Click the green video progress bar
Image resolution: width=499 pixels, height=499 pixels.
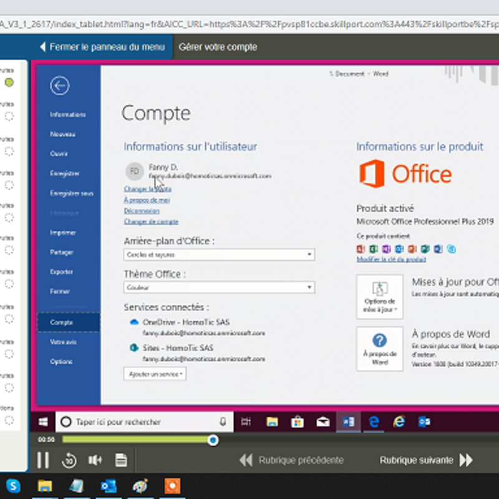[x=135, y=440]
